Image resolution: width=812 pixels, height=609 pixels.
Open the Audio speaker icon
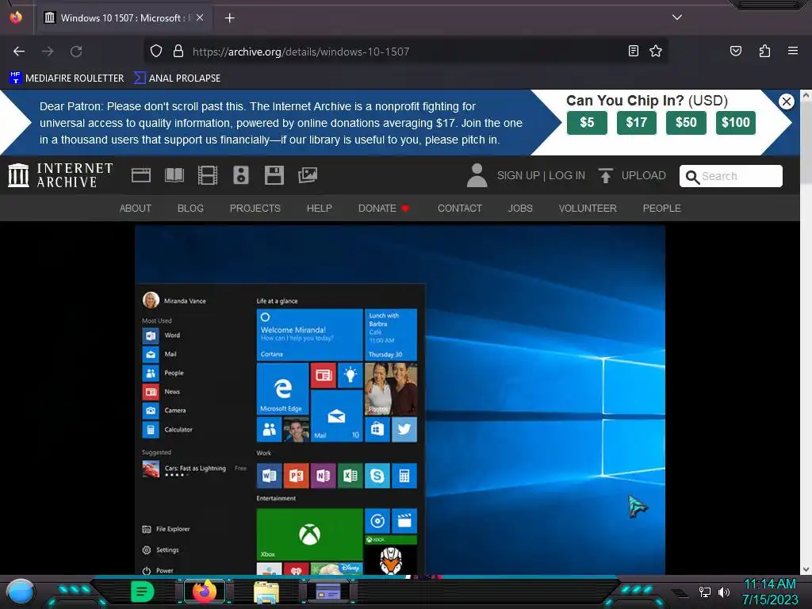click(241, 175)
